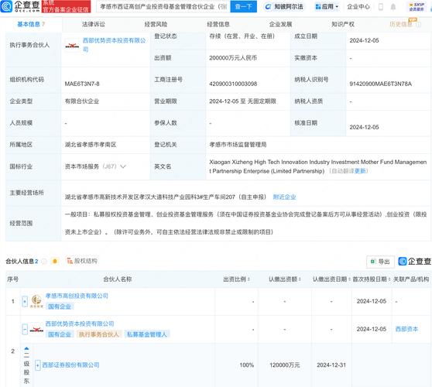The image size is (432, 387).
Task: Expand the 西部证券股份有限公司 row
Action: point(38,365)
